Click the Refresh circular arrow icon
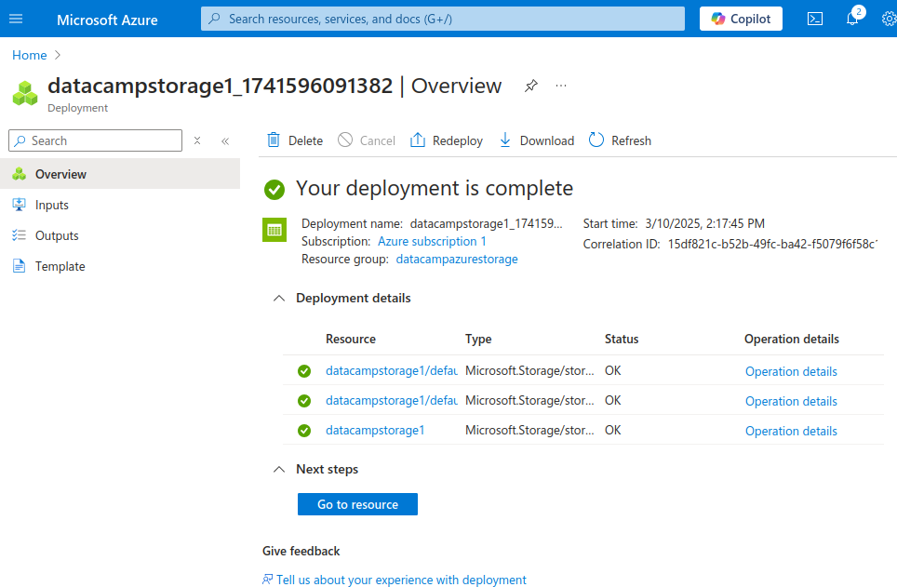Viewport: 897px width, 587px height. coord(596,140)
